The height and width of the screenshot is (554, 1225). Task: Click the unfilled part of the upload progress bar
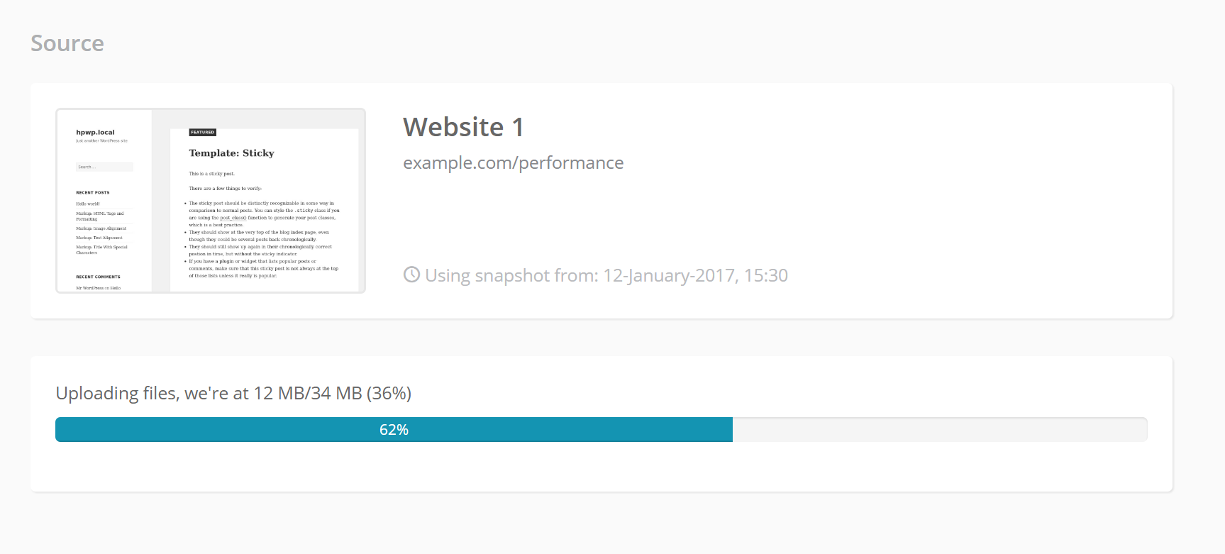pos(939,430)
